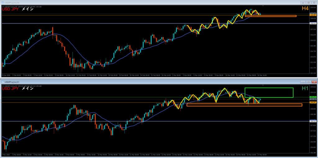318x158 pixels.
Task: Close the USDJPY H4 chart window
Action: pos(314,3)
